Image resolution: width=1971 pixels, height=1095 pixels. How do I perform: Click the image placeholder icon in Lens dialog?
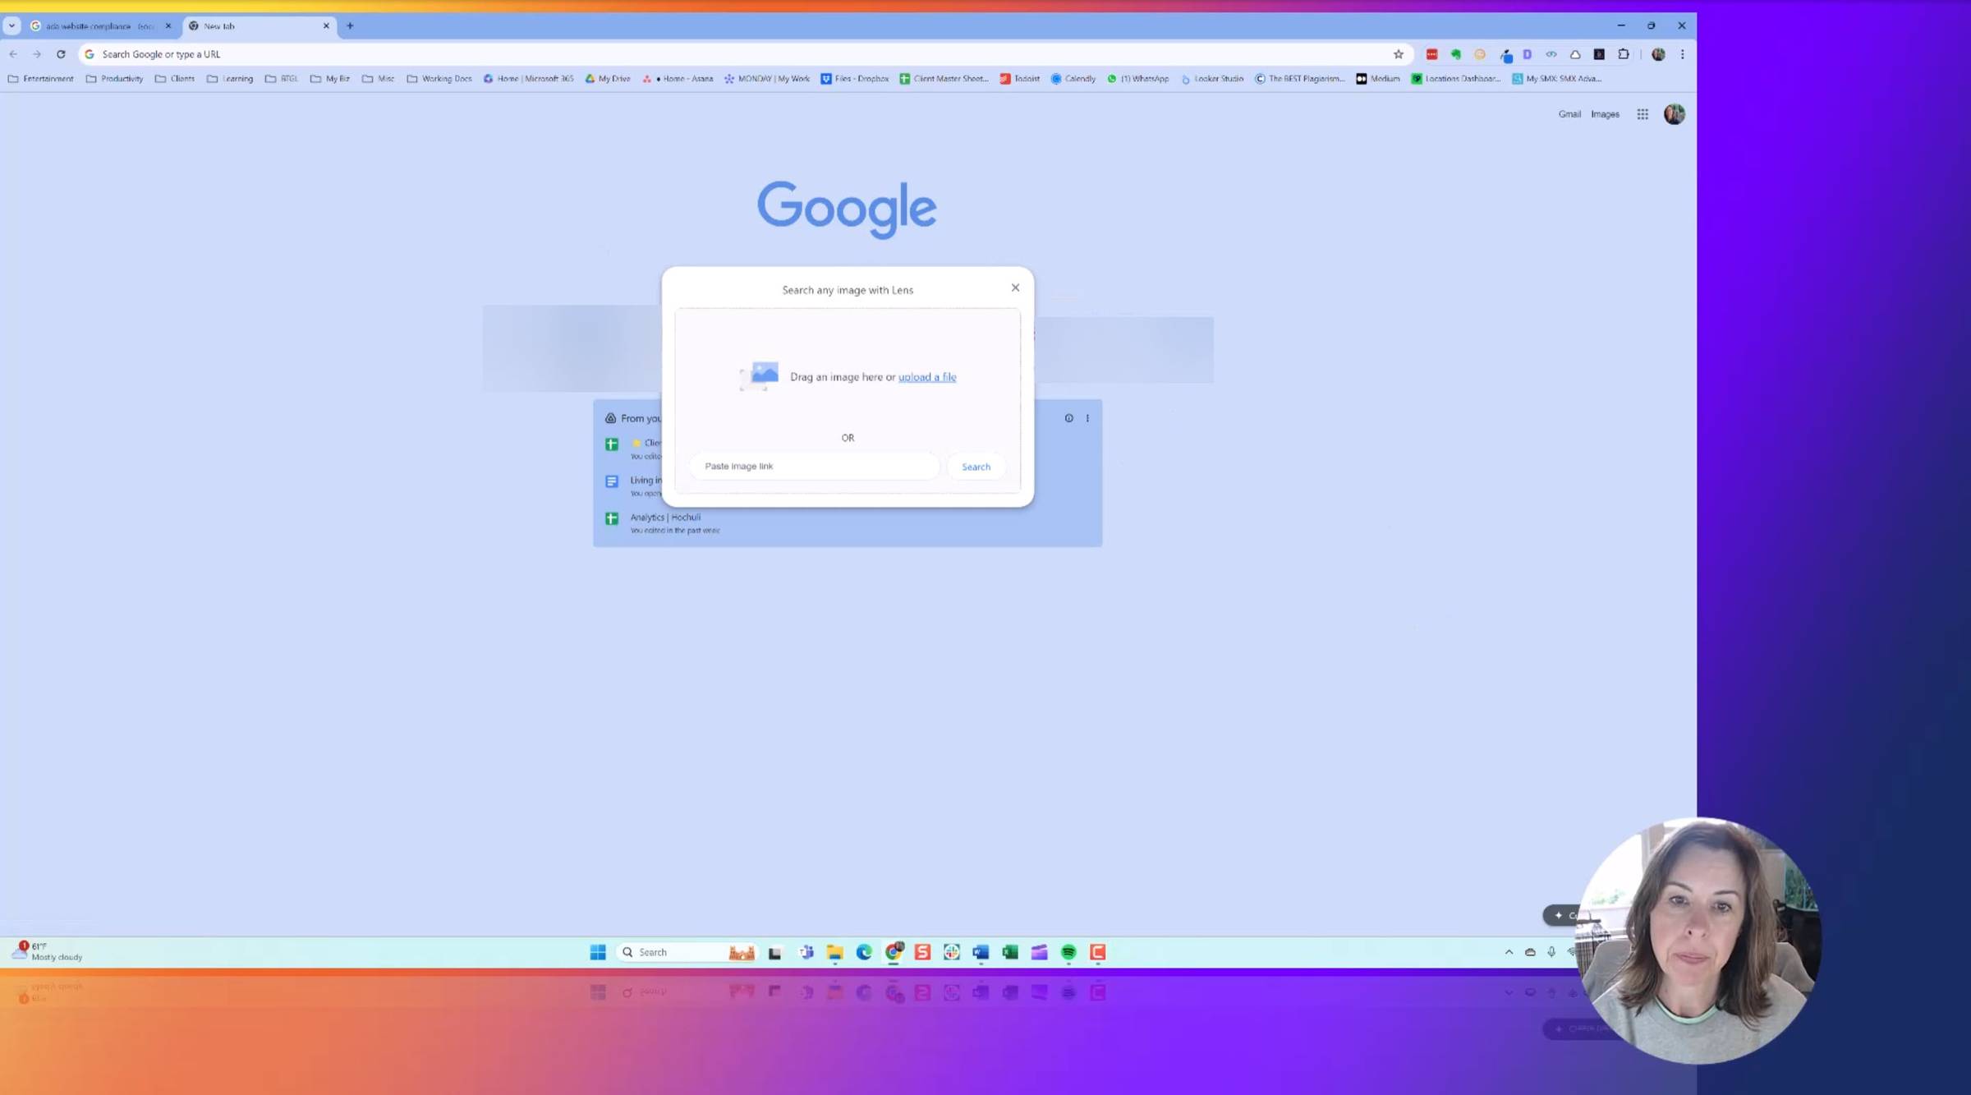coord(760,375)
